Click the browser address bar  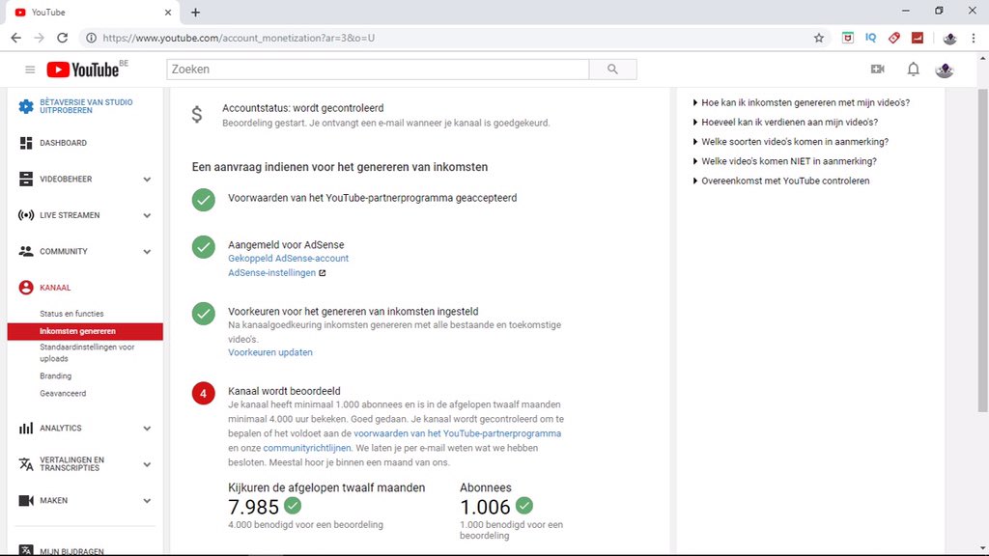(454, 38)
